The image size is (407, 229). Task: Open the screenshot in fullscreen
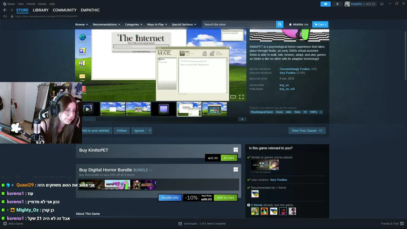point(241,97)
